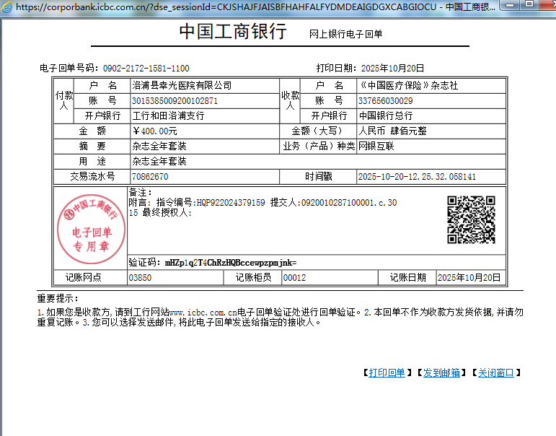The width and height of the screenshot is (556, 436).
Task: Click the 关闭窗口 close window link
Action: tap(496, 373)
